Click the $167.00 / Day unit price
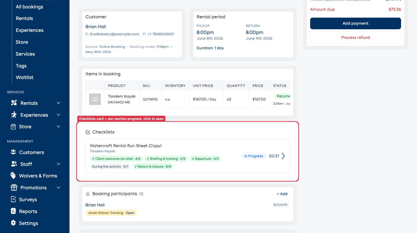This screenshot has height=233, width=417. pos(204,99)
